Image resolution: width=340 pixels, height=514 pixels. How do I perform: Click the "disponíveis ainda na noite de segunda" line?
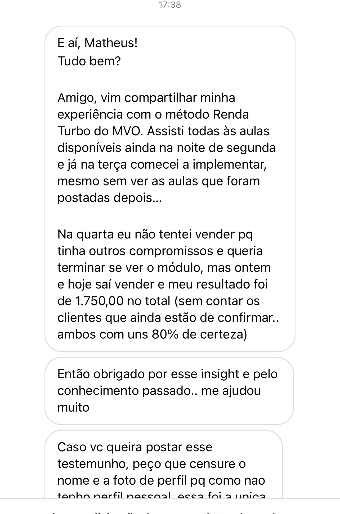click(166, 148)
